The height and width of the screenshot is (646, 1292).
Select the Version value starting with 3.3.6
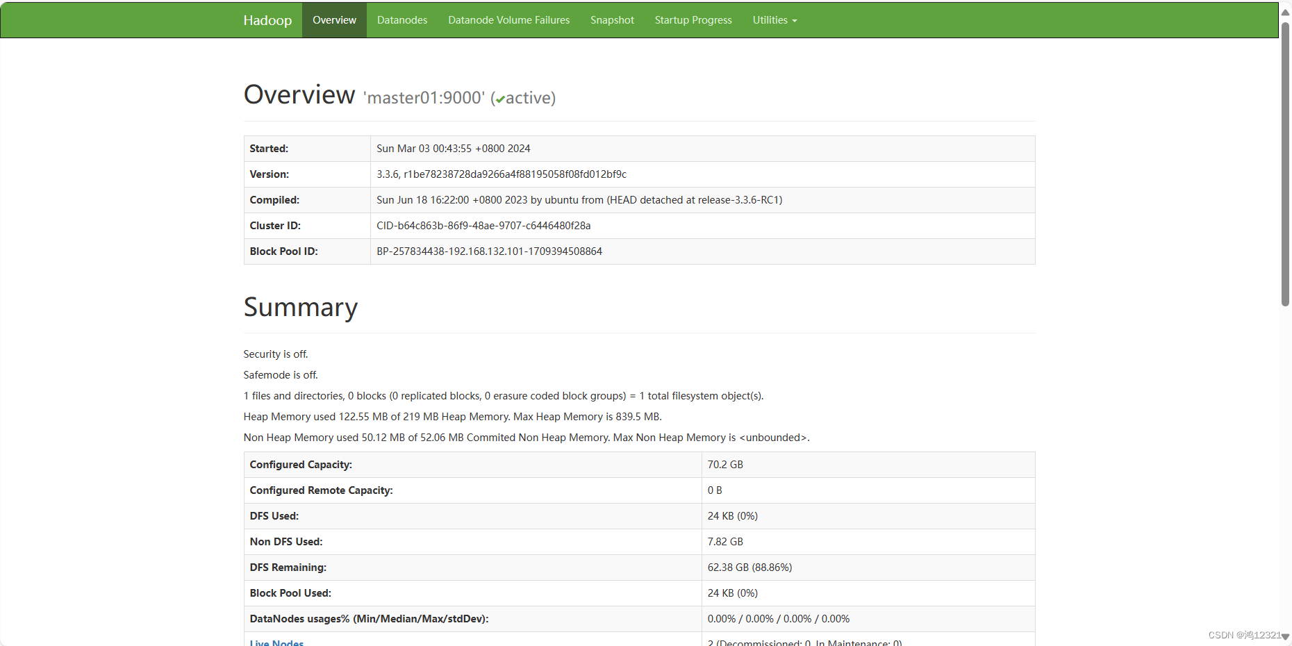502,174
